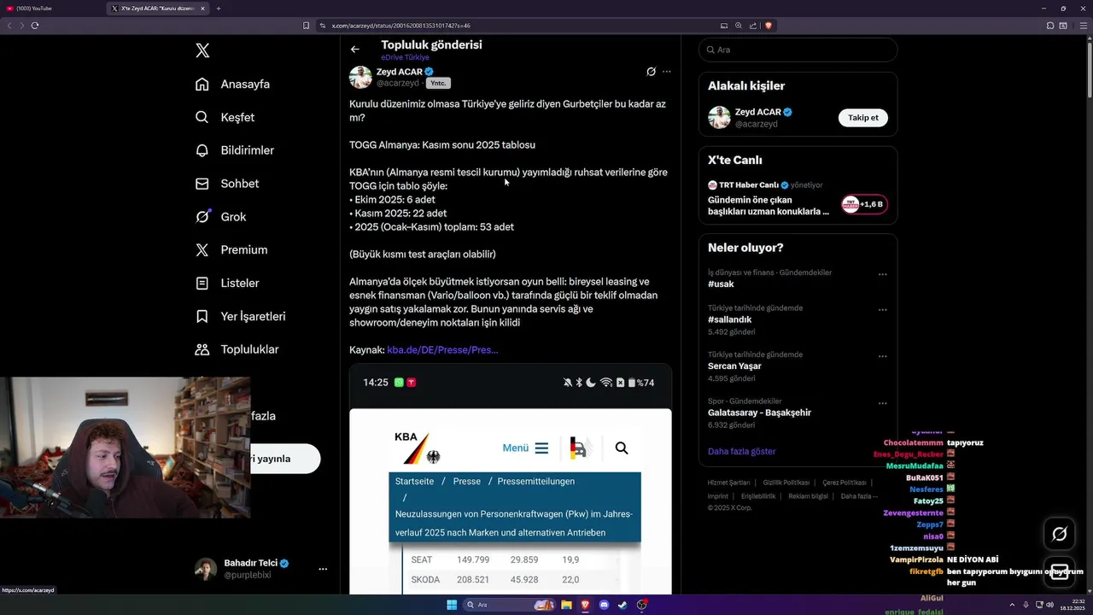Viewport: 1093px width, 615px height.
Task: Open the attached KBA screenshot image
Action: point(510,478)
